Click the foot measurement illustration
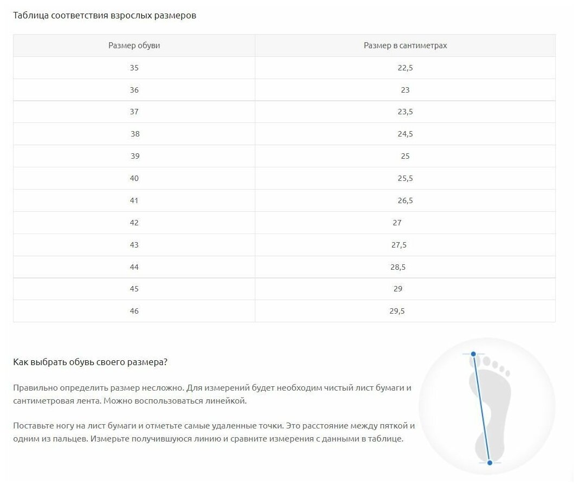The image size is (579, 487). click(x=486, y=406)
